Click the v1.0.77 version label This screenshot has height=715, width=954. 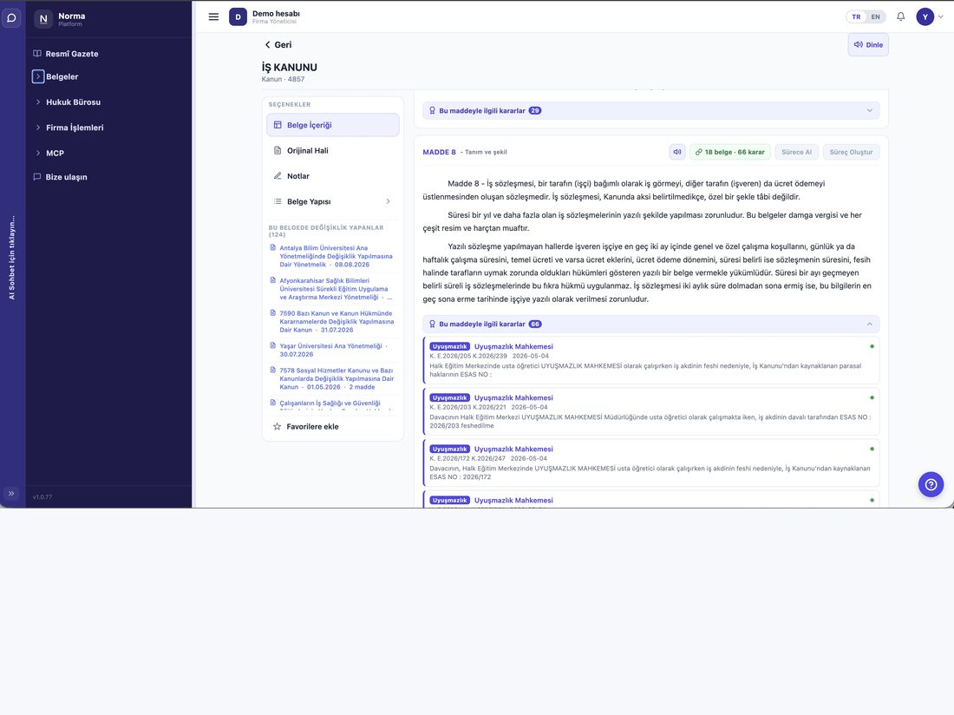tap(42, 497)
